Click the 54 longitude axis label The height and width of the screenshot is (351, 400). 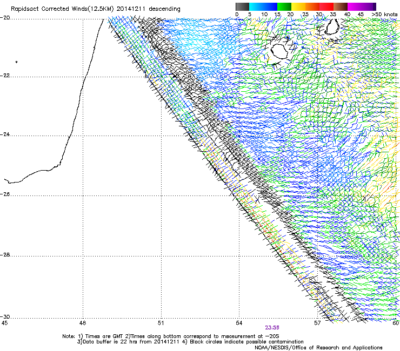[239, 323]
